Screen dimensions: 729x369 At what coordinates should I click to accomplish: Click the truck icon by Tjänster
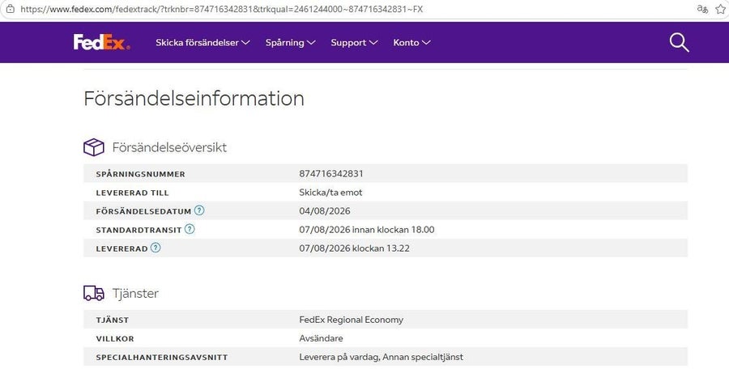point(94,293)
